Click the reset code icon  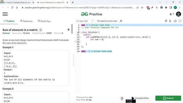point(175,21)
